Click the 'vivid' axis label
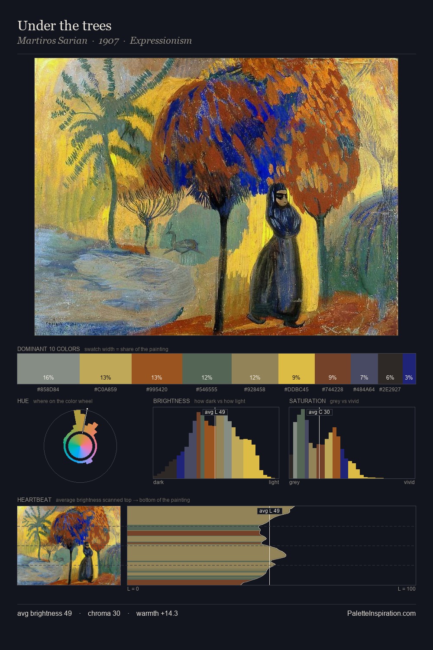 (x=409, y=482)
